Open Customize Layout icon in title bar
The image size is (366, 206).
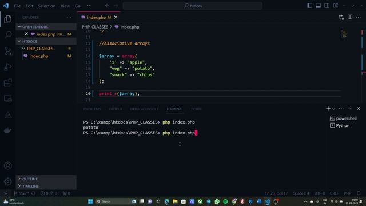tap(336, 6)
